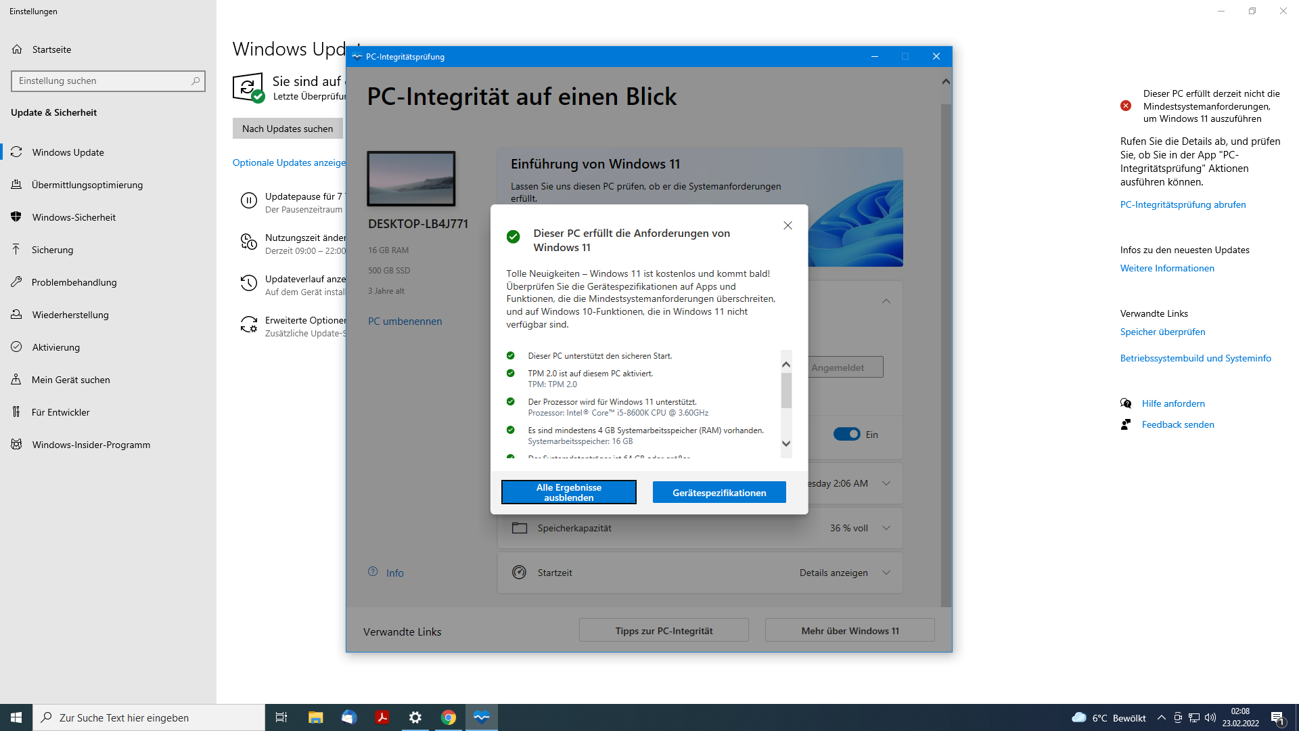Toggle the blue Ein switch

click(846, 435)
